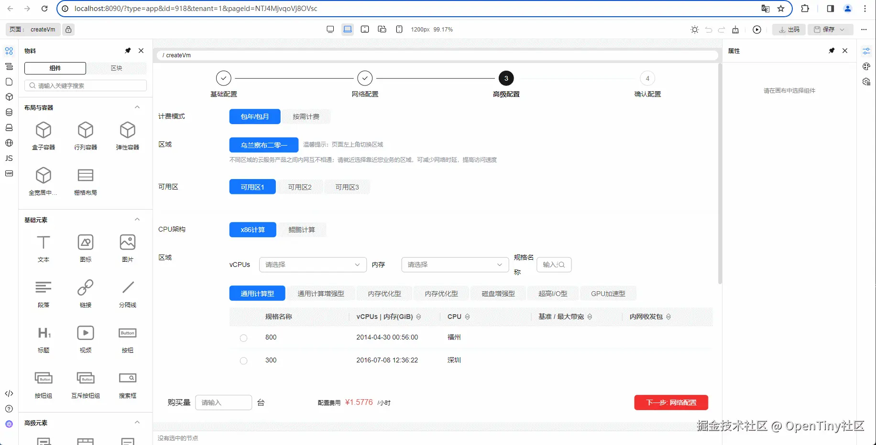Viewport: 876px width, 445px height.
Task: Open the style palette icon on right rail
Action: pyautogui.click(x=866, y=66)
